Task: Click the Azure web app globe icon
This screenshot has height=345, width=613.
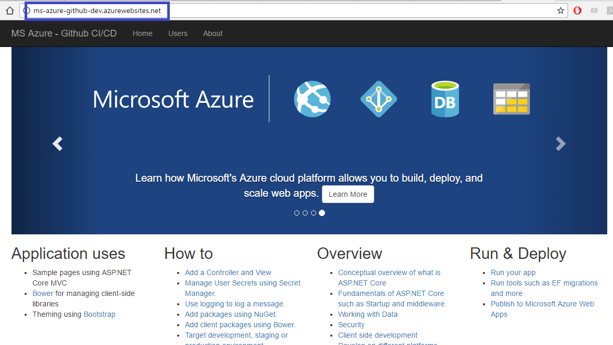Action: pos(312,99)
